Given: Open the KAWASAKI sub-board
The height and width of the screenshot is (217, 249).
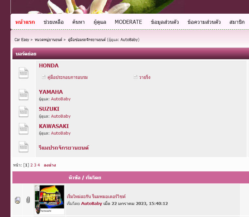Looking at the screenshot, I should tap(54, 126).
